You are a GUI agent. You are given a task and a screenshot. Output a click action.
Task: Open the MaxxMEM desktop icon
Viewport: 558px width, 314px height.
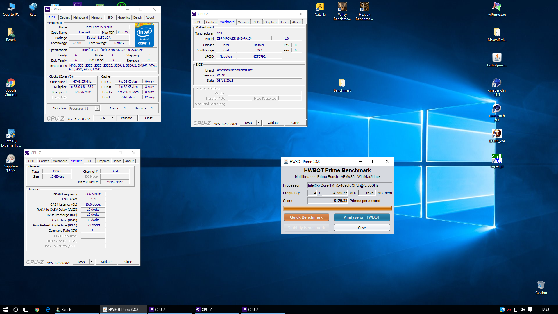coord(497,35)
